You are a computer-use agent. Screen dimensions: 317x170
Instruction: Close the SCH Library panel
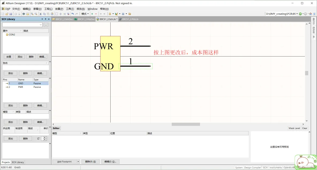pos(49,19)
